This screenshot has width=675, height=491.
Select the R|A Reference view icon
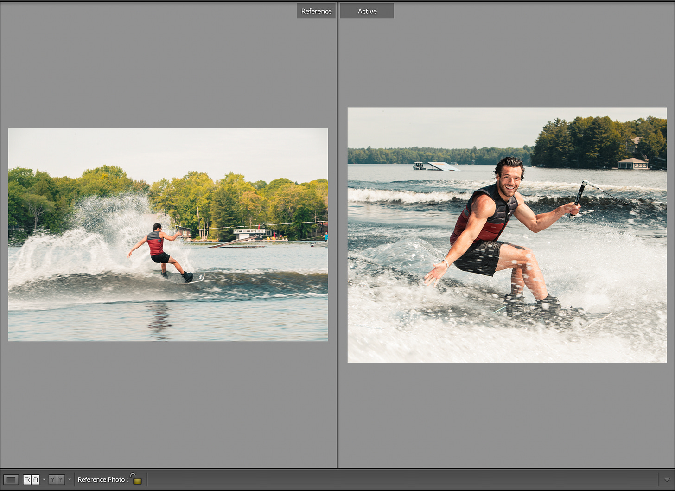[x=31, y=479]
